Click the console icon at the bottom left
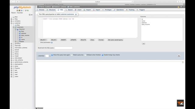The height and width of the screenshot is (109, 195). [x=37, y=108]
